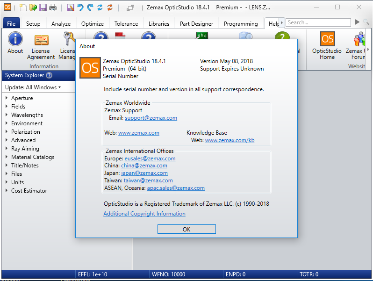
Task: Click the blue Update refresh icon
Action: coord(100,7)
